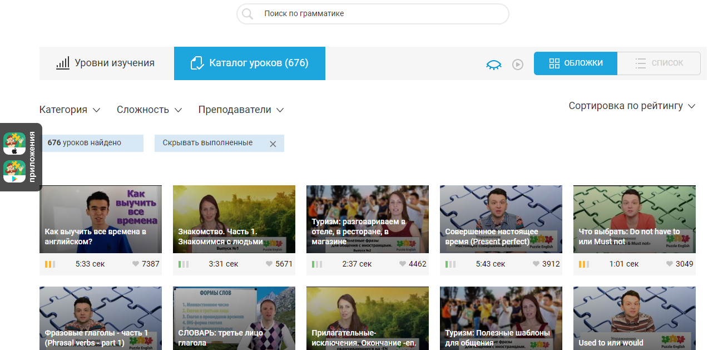
Task: Open the Google Play app icon
Action: tap(14, 171)
